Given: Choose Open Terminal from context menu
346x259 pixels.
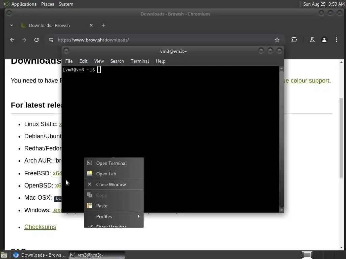Looking at the screenshot, I should coord(114,163).
